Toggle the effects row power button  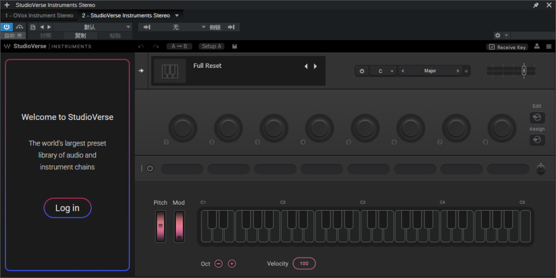(150, 168)
